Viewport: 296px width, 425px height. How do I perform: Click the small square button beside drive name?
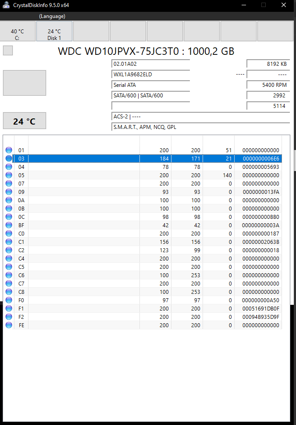(x=8, y=50)
